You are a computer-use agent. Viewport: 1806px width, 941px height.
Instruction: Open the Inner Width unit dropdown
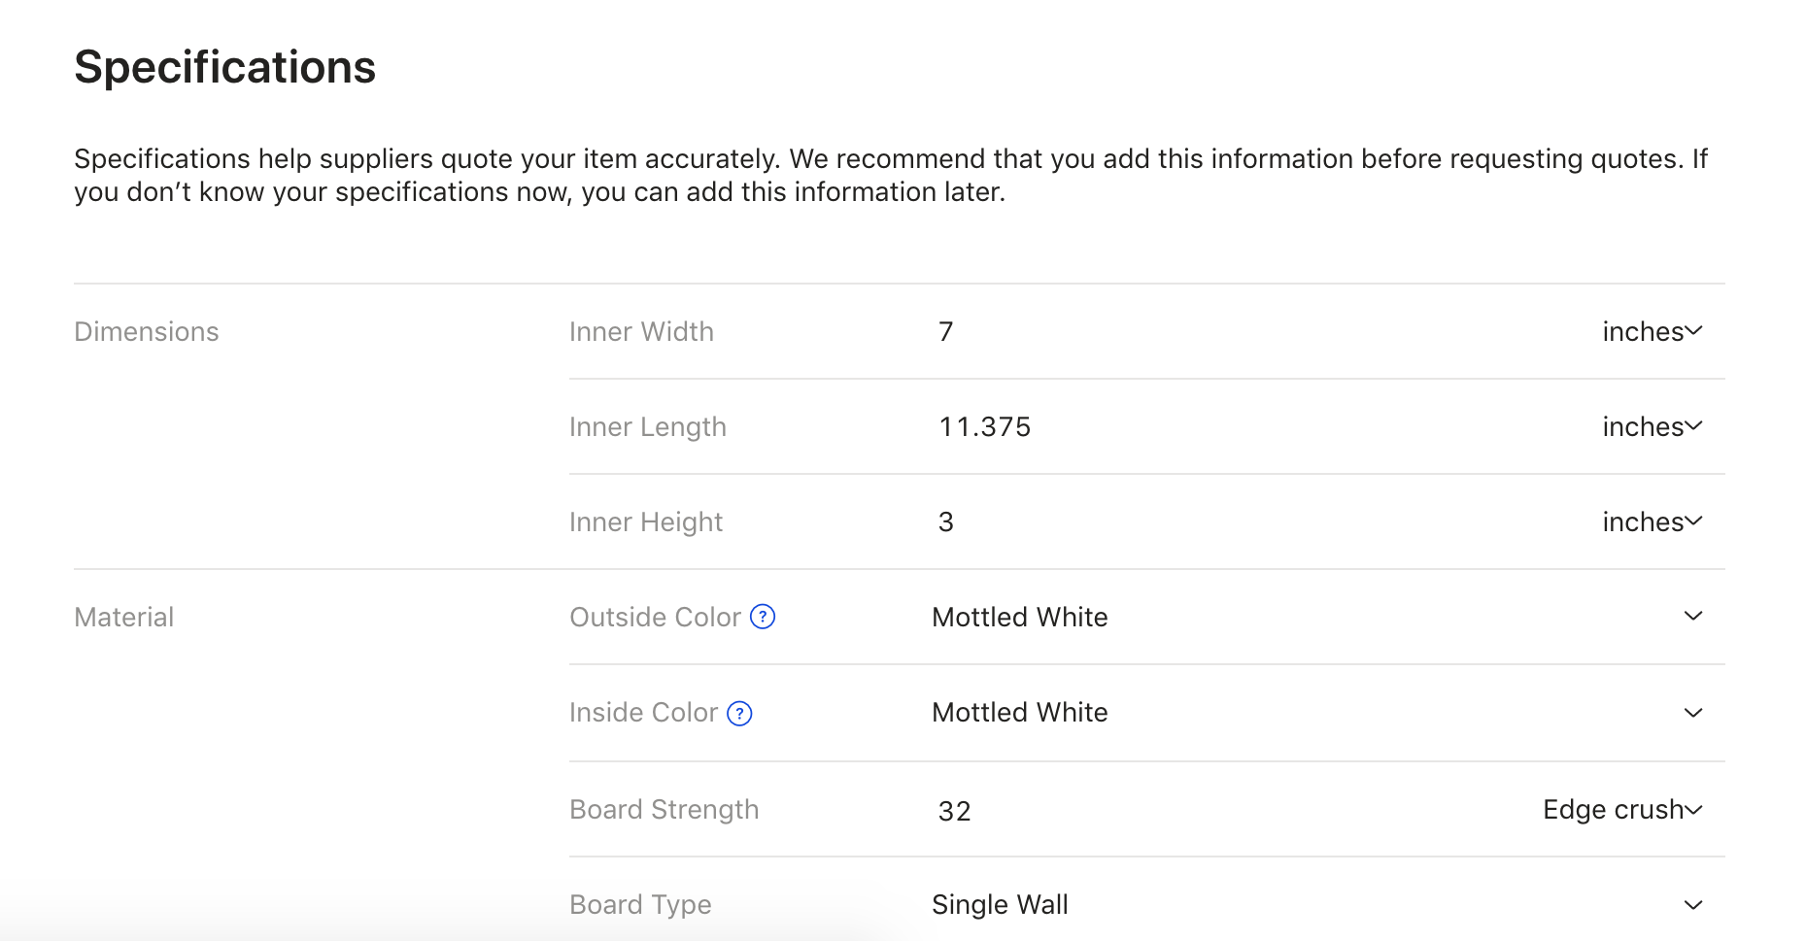click(x=1652, y=332)
